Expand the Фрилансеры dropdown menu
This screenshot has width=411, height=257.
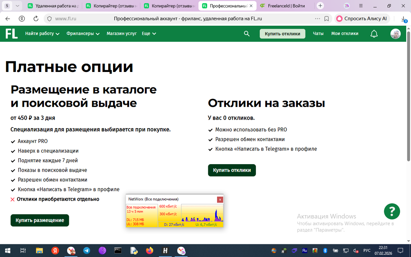coord(83,34)
